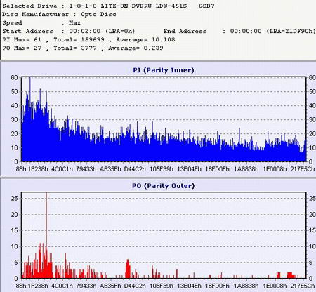Click the 105F39h label under PO chart
This screenshot has width=316, height=292.
162,286
